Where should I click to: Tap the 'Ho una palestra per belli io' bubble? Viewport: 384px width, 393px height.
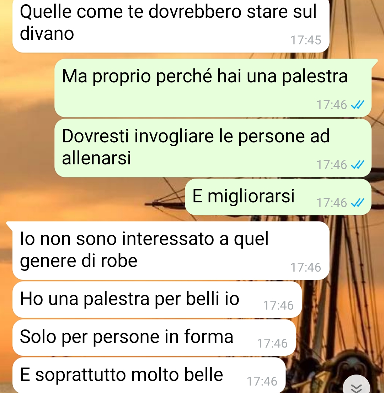coord(157,300)
